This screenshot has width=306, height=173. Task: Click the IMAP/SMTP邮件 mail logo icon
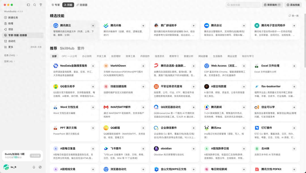click(x=106, y=107)
